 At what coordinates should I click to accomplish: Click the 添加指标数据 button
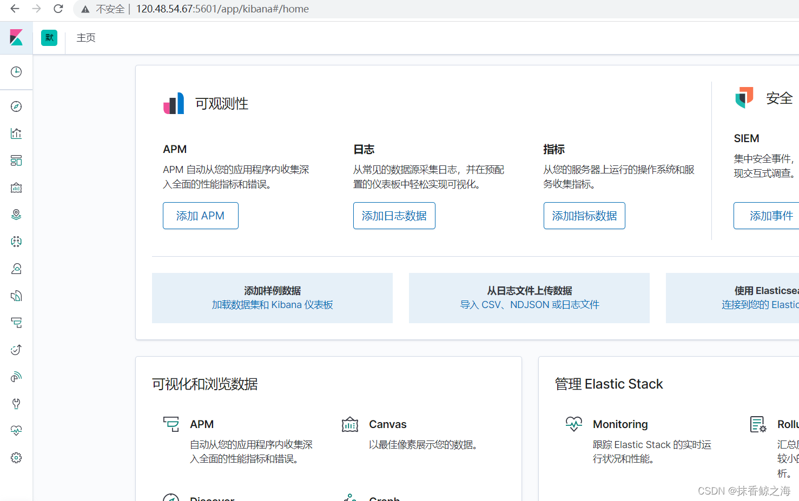click(x=584, y=216)
